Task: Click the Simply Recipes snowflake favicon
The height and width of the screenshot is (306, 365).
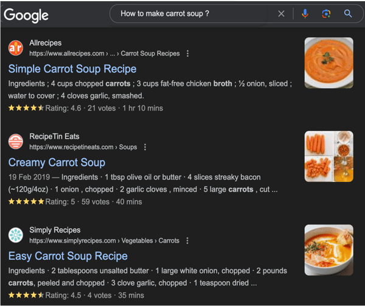Action: coord(16,235)
